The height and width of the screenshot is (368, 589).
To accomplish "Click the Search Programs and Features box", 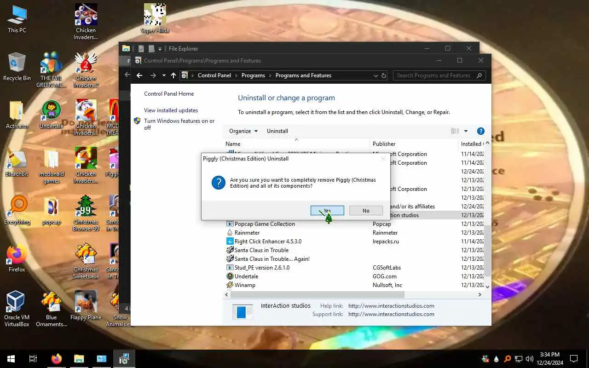I will click(x=439, y=75).
